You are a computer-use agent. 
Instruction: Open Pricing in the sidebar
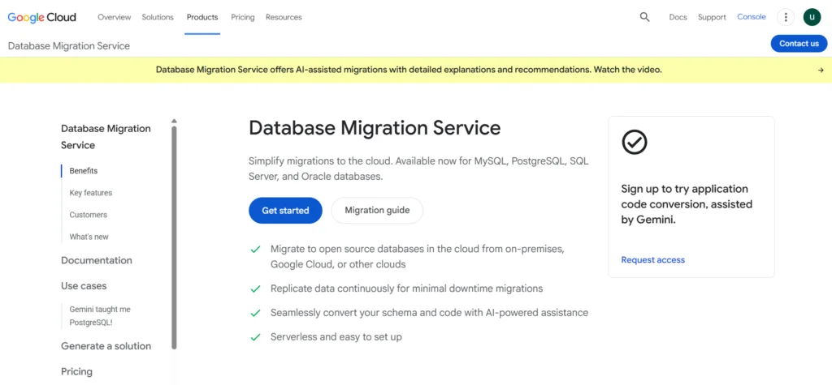76,372
